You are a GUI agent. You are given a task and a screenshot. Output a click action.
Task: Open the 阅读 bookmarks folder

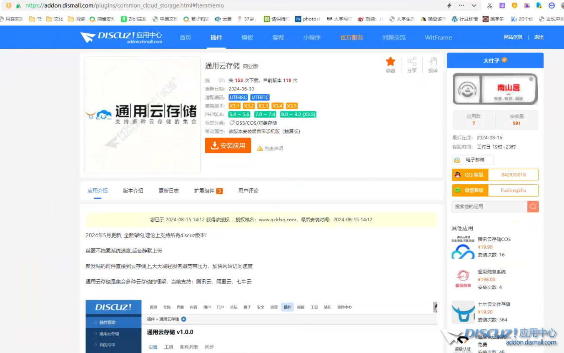click(x=77, y=19)
